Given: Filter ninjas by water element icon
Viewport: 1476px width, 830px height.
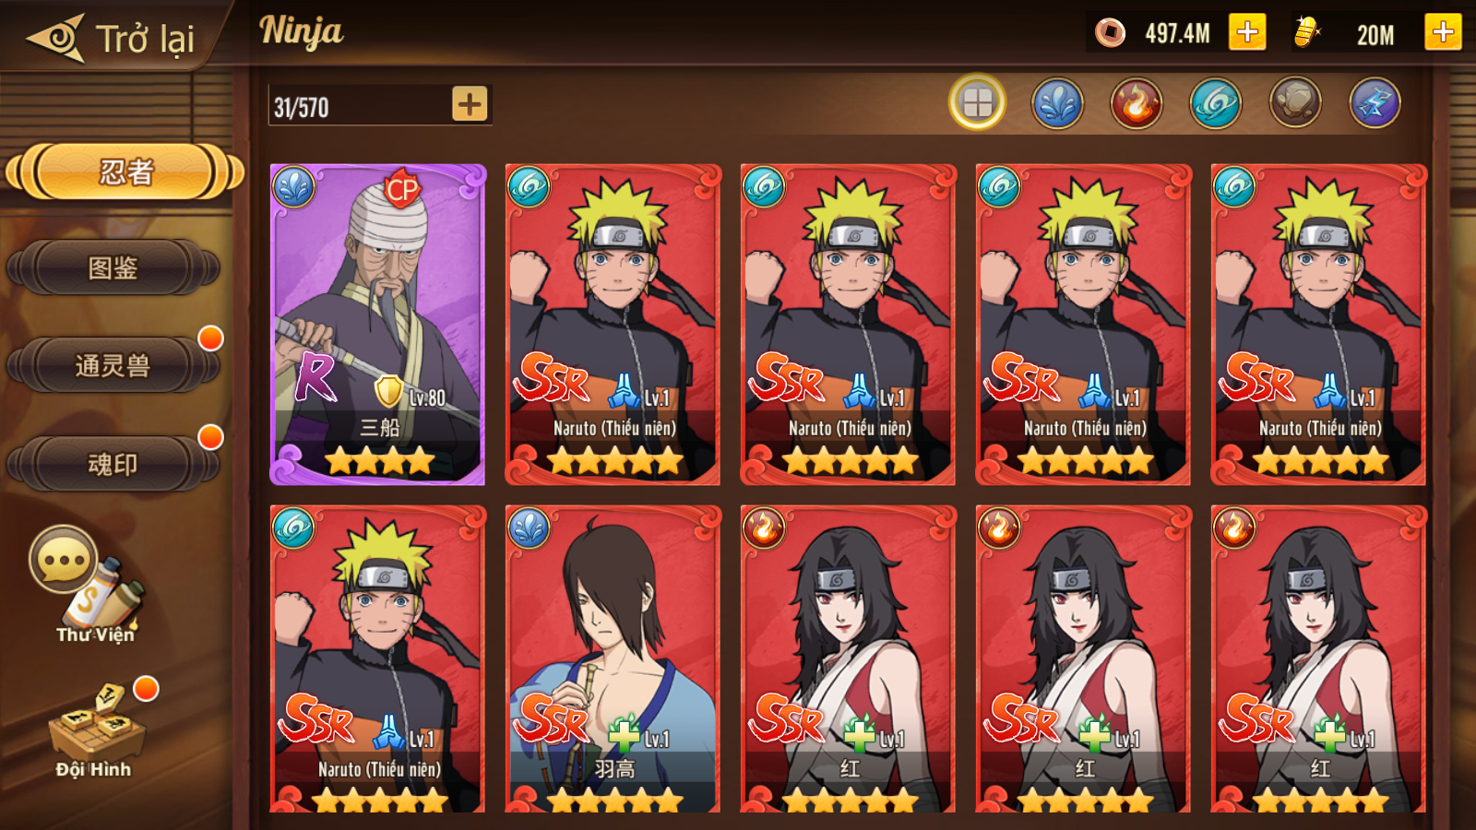Looking at the screenshot, I should (x=1057, y=102).
